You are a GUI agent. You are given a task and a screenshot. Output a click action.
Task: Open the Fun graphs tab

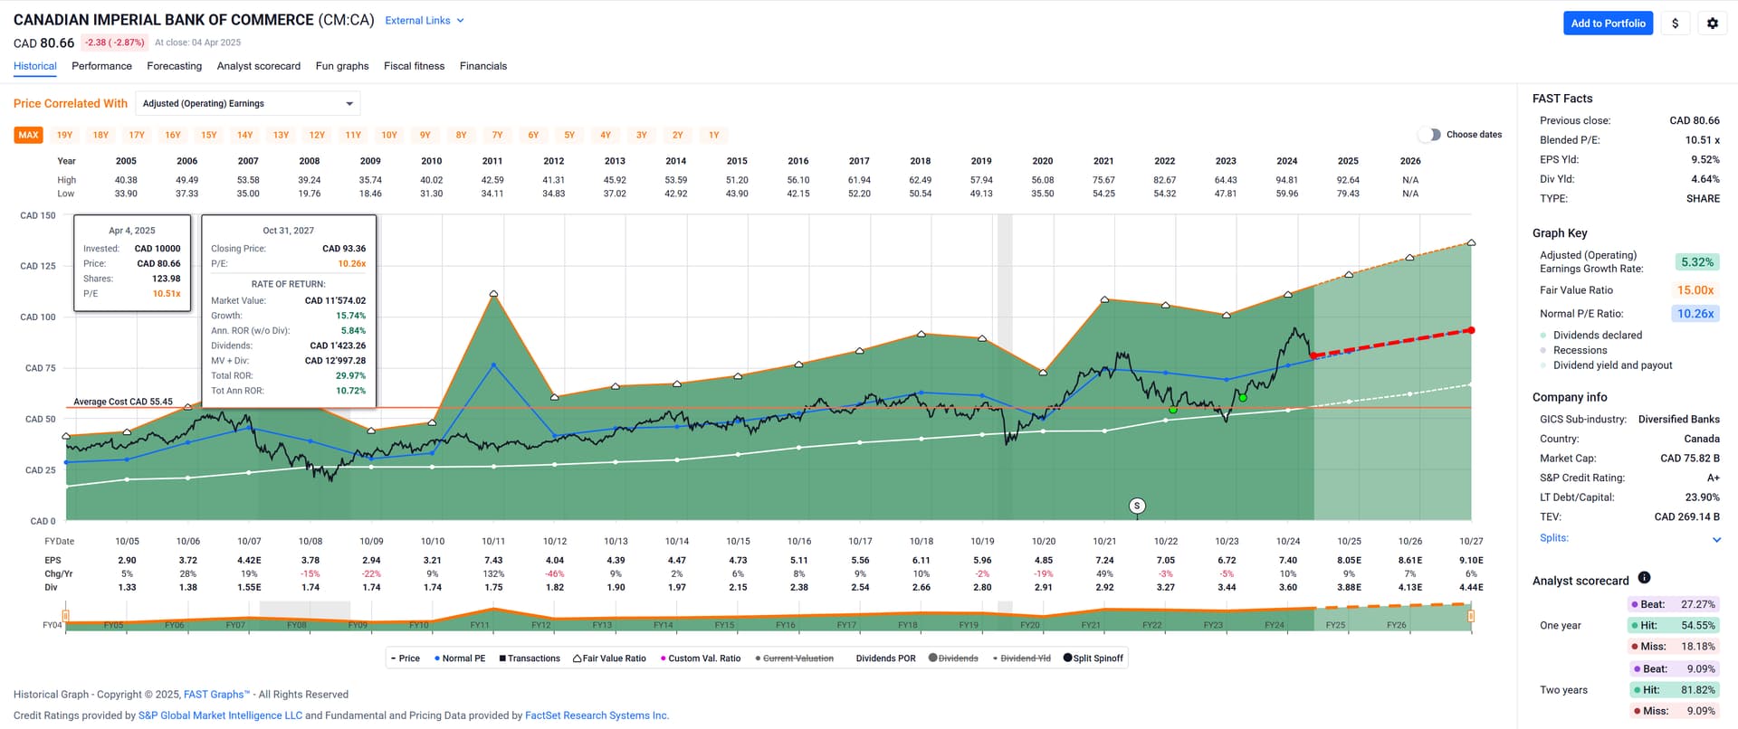tap(342, 66)
